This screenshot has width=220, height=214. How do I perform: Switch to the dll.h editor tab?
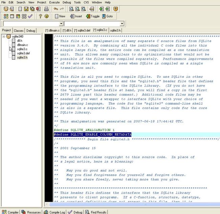tap(67, 31)
